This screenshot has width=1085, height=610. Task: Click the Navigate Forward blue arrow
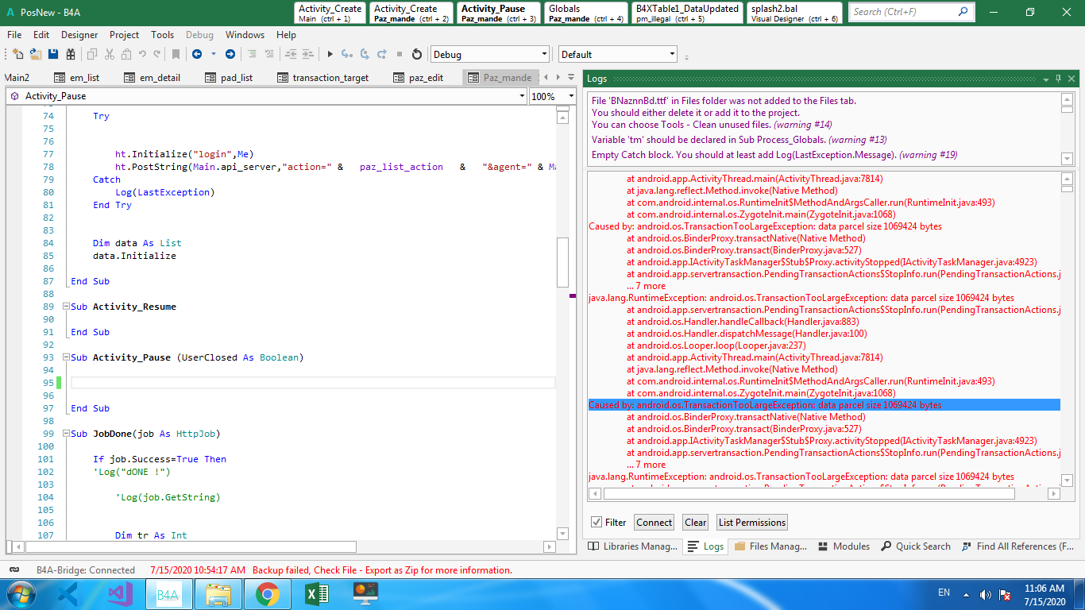click(230, 54)
